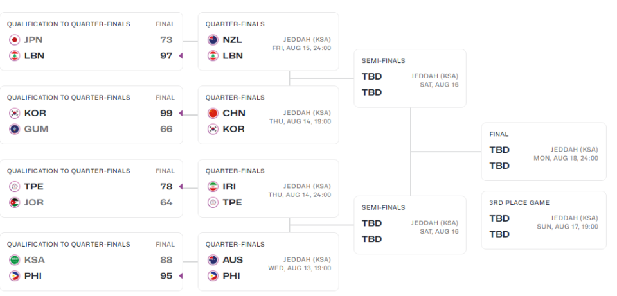Viewport: 617px width, 296px height.
Task: Click the Korea flag in KOR vs GUM game
Action: point(15,113)
